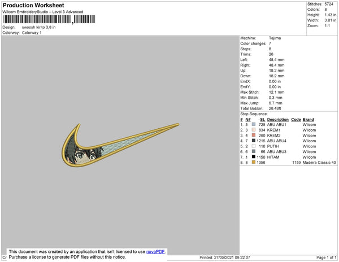339x262 pixels.
Task: Click the 'Code' column header
Action: click(296, 120)
